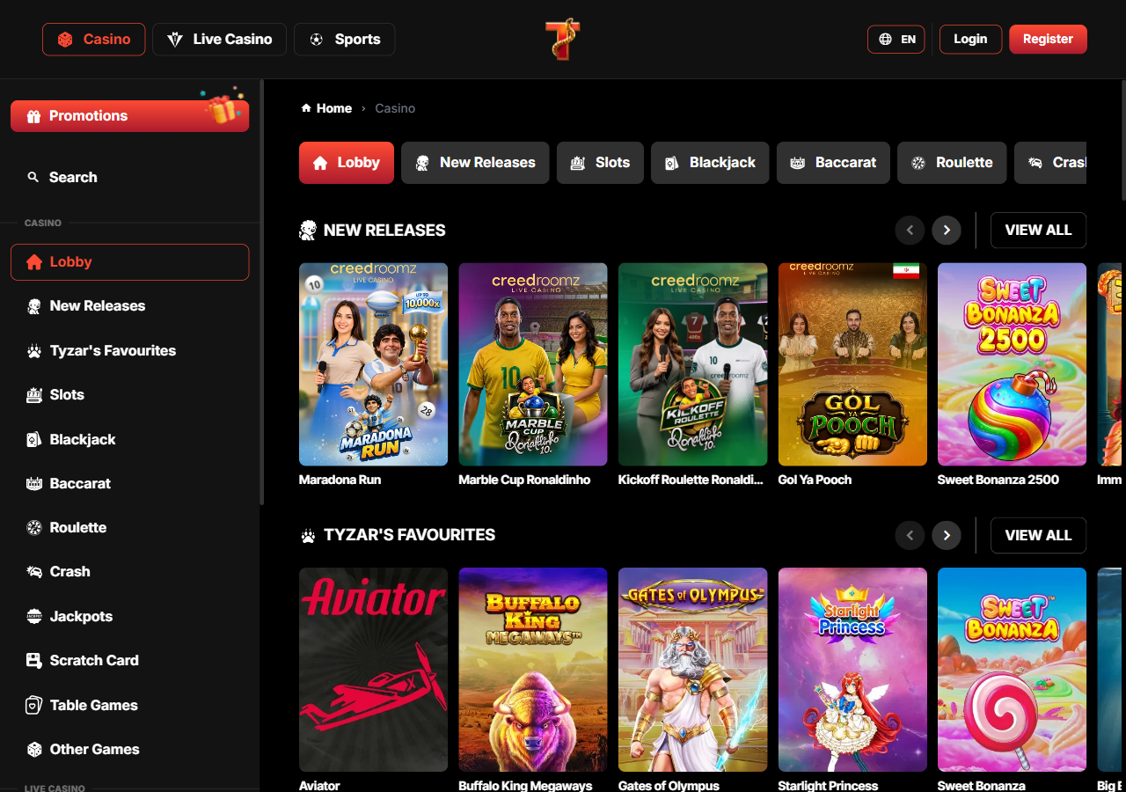Switch to the Live Casino header tab

point(219,40)
